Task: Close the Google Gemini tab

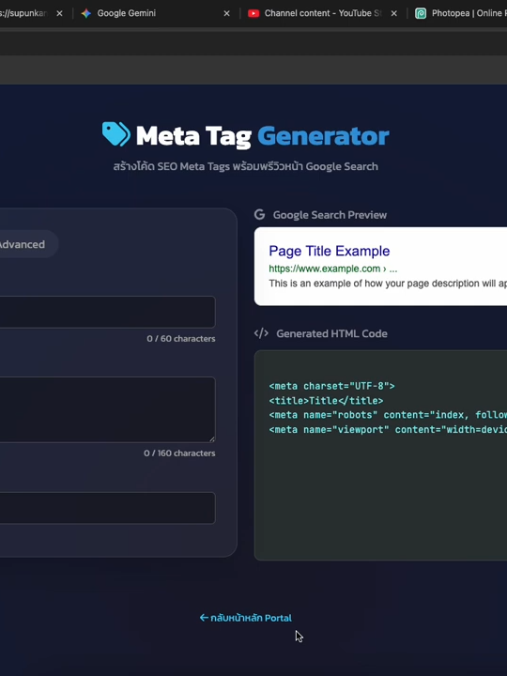Action: [x=227, y=13]
